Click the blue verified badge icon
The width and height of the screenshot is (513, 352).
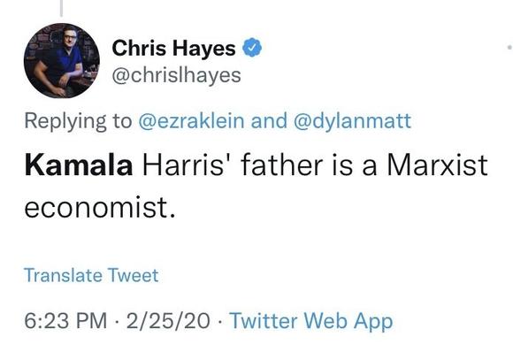pos(251,48)
